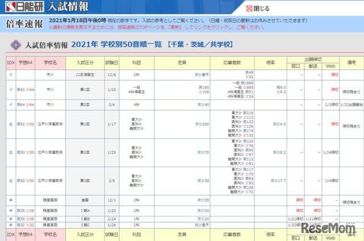The image size is (364, 241).
Task: Click the red update-instruction notice line
Action: point(157,27)
